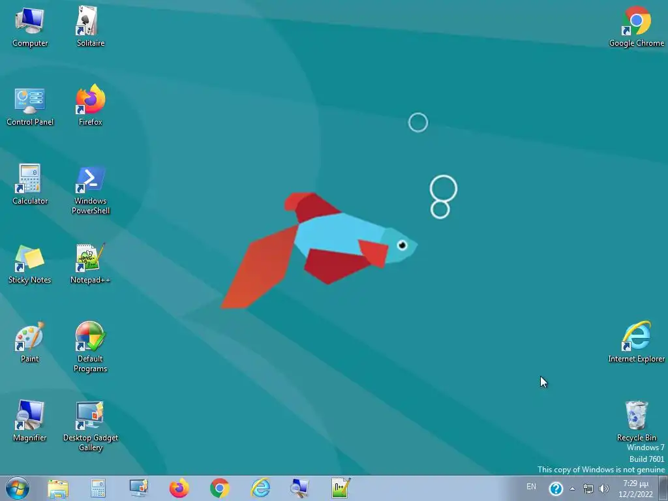Click the EN language indicator

[531, 487]
